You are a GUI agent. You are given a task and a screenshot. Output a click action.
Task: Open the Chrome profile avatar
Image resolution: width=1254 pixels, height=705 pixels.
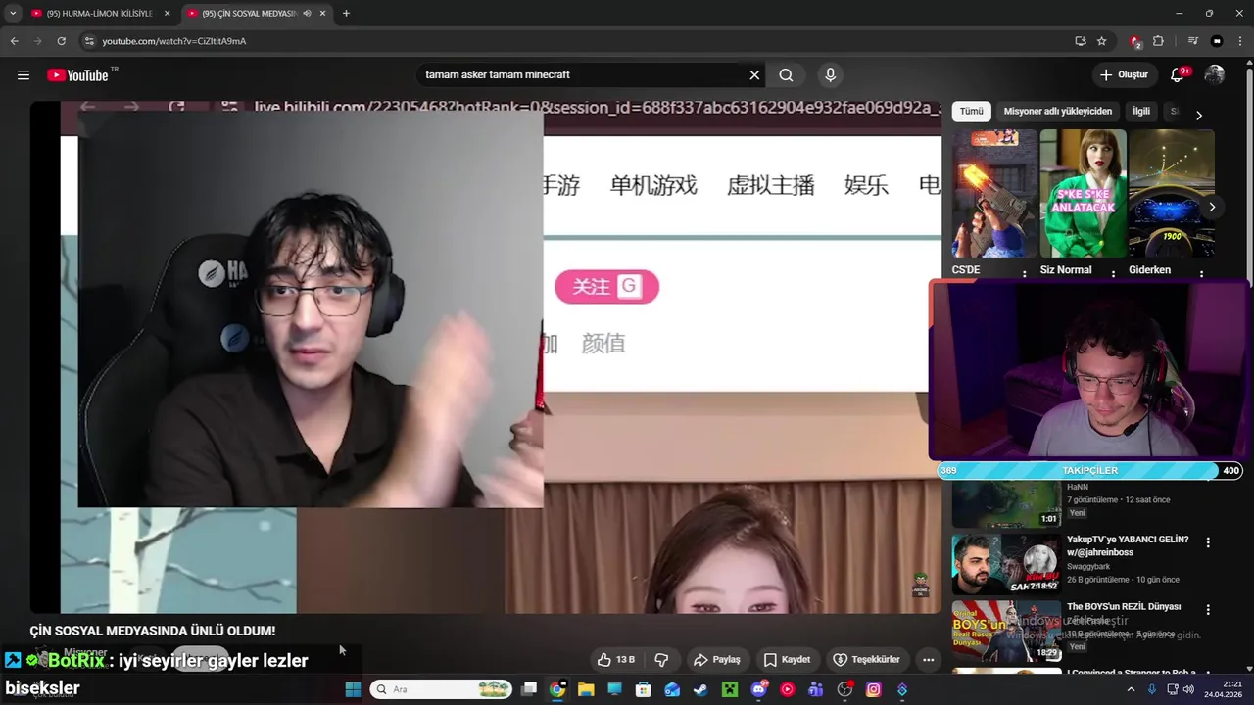click(1217, 41)
